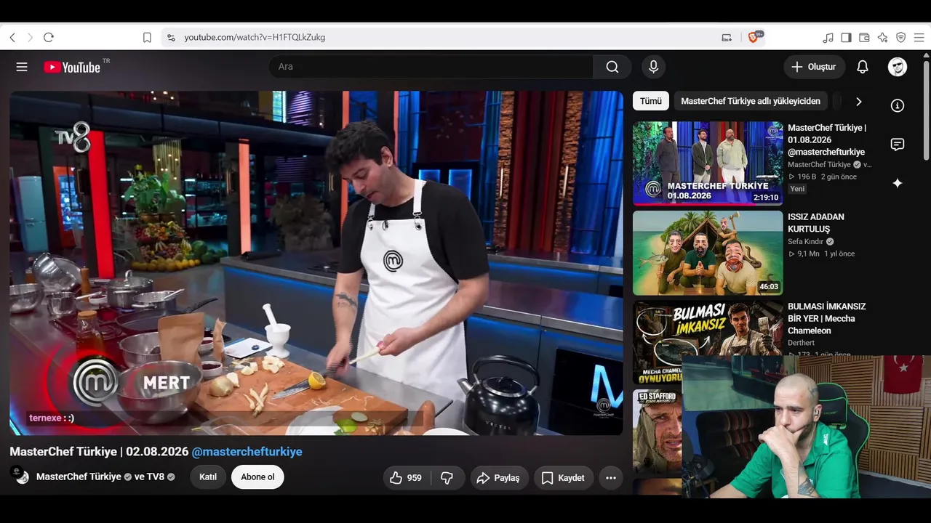The width and height of the screenshot is (931, 523).
Task: Open more actions three-dot menu
Action: [611, 477]
